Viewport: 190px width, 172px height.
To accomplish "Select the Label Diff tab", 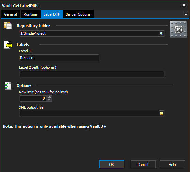I will click(x=51, y=14).
